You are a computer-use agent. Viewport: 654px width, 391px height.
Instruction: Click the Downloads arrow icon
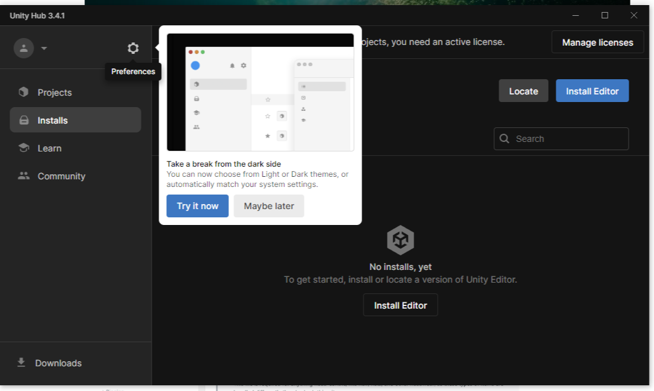point(21,362)
